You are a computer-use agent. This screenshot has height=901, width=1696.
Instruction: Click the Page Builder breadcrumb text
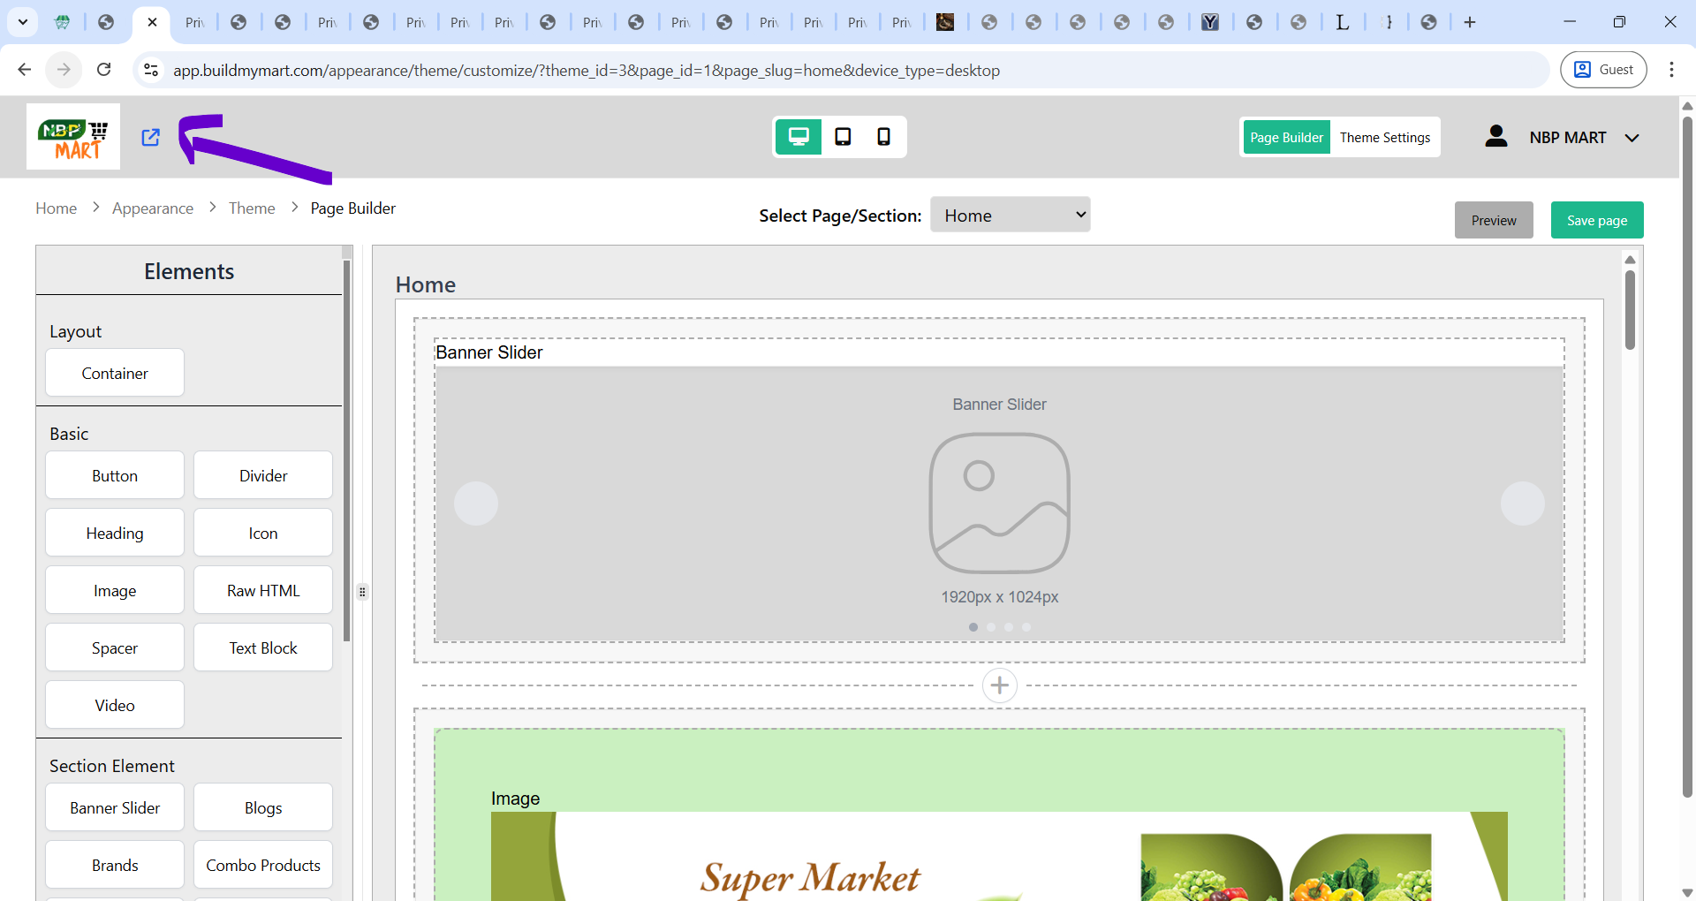(353, 208)
